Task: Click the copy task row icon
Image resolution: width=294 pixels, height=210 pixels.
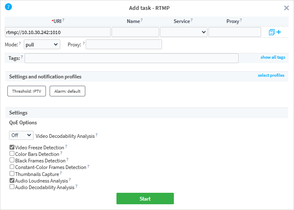Action: click(271, 32)
